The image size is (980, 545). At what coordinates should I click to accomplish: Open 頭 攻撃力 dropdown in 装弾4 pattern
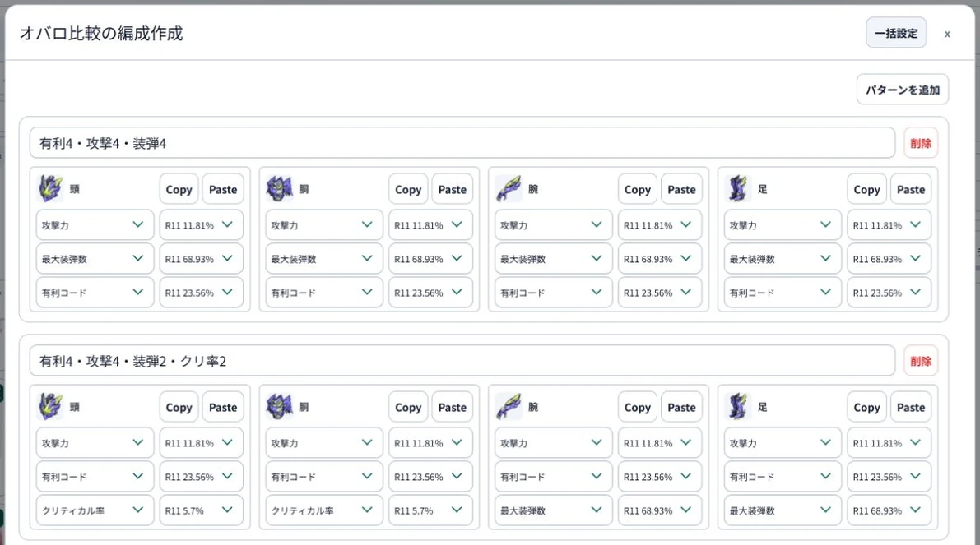[95, 225]
